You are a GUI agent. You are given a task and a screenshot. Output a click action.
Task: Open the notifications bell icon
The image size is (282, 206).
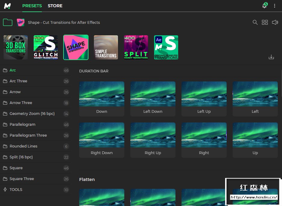[x=265, y=6]
